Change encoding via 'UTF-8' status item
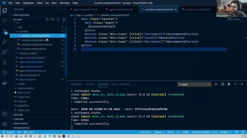The height and width of the screenshot is (138, 247). click(x=171, y=132)
